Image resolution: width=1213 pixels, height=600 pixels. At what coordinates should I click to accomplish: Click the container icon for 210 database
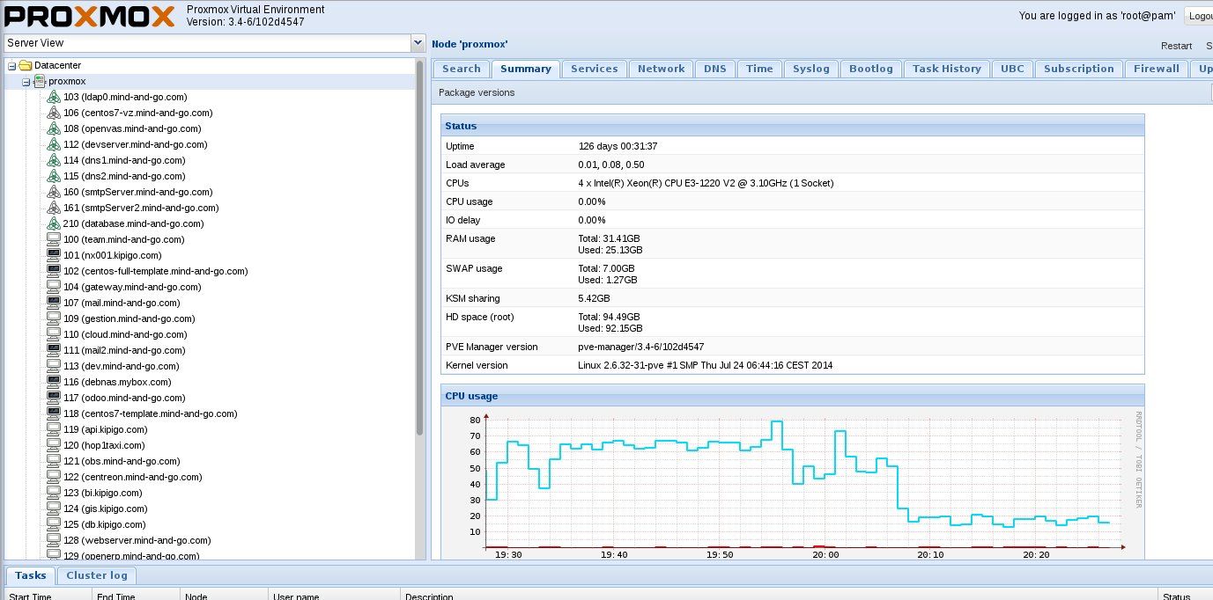click(53, 223)
